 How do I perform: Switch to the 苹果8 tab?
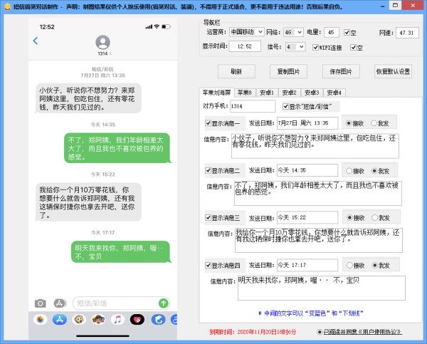click(244, 92)
